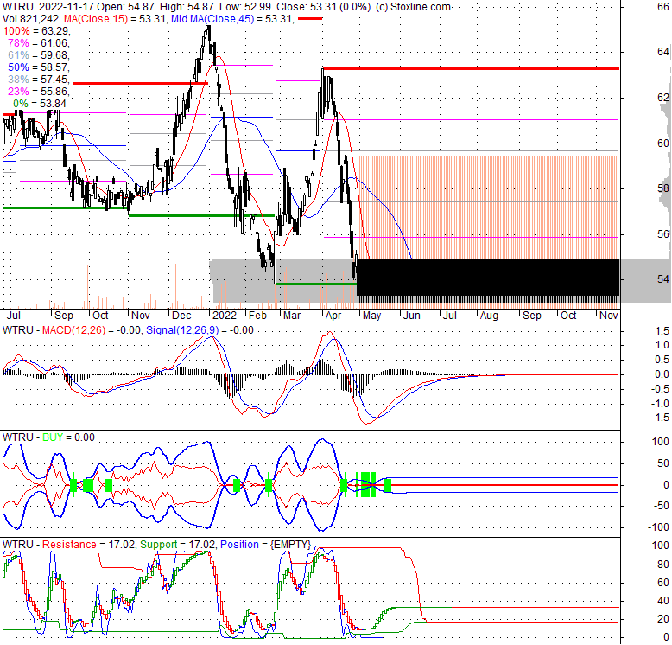Click the first Sep label on the time axis
The height and width of the screenshot is (645, 672).
coord(64,316)
